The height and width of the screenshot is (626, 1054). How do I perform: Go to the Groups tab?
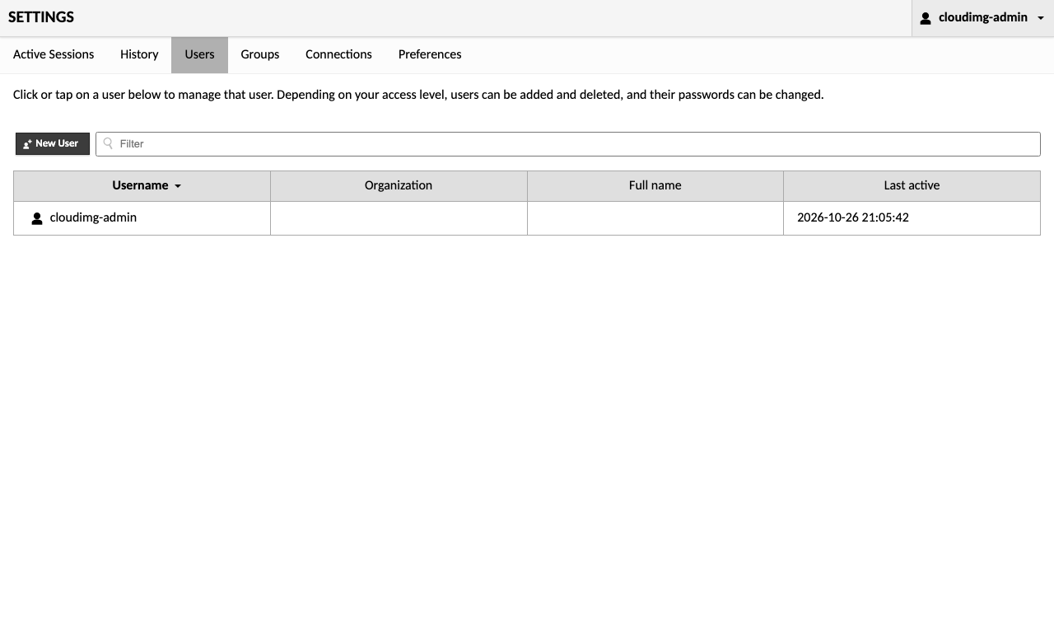260,54
